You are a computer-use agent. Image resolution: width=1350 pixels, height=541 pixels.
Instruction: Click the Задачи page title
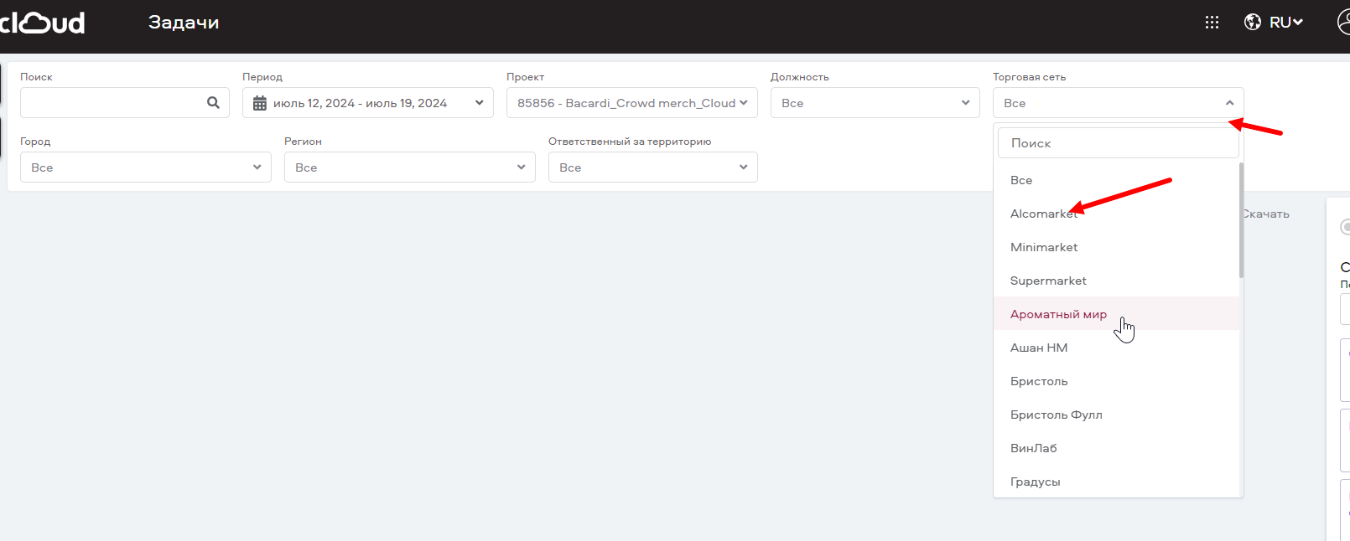point(184,23)
